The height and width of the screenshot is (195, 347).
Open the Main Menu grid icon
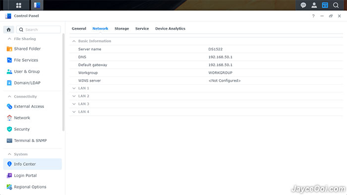tap(19, 5)
